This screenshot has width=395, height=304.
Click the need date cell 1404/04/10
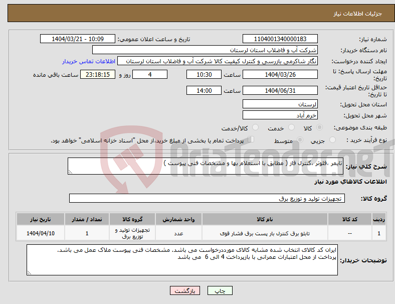(x=41, y=233)
